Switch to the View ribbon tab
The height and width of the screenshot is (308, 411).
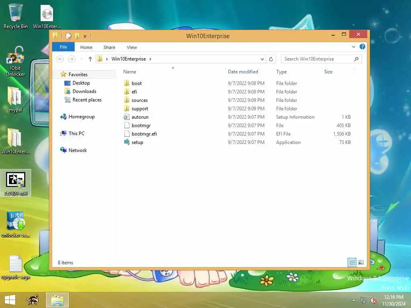(x=132, y=47)
